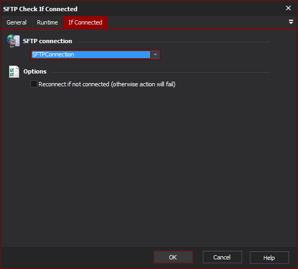Click the separator line beside Options heading

click(x=161, y=72)
